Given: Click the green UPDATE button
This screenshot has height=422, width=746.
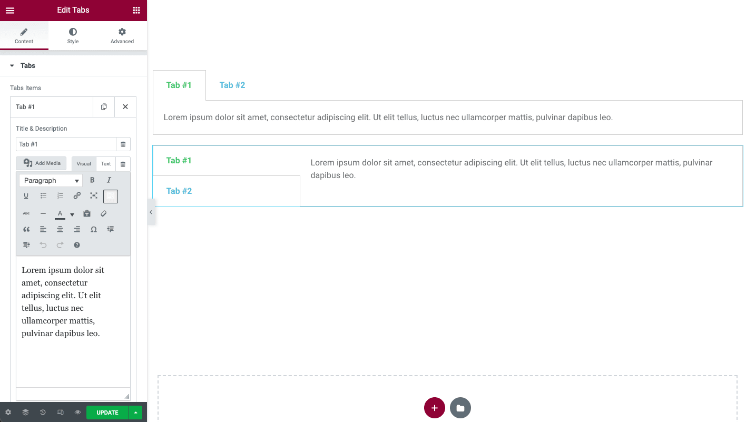Looking at the screenshot, I should 107,412.
